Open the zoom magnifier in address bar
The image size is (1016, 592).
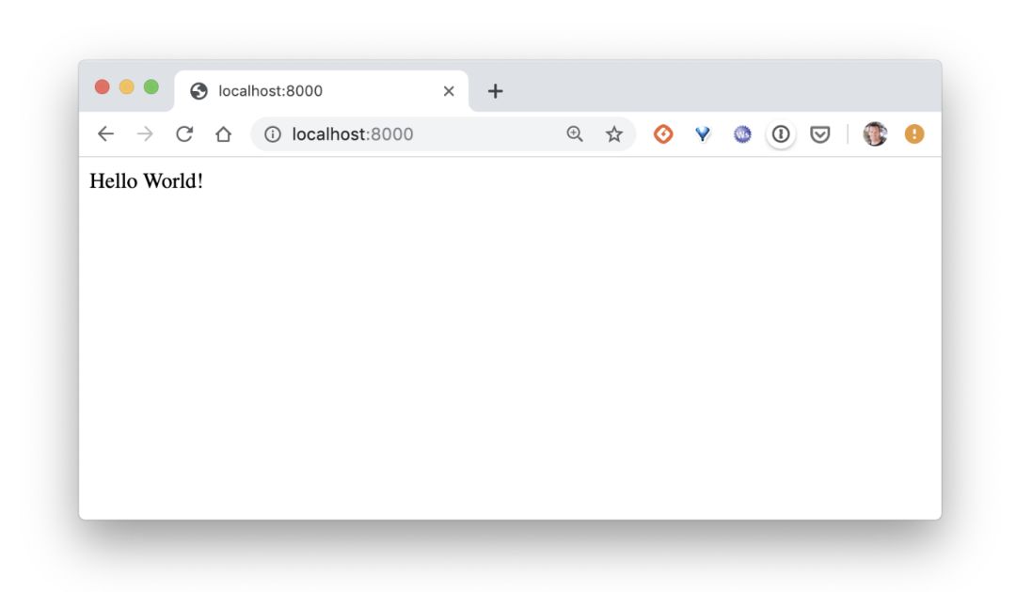[x=575, y=134]
